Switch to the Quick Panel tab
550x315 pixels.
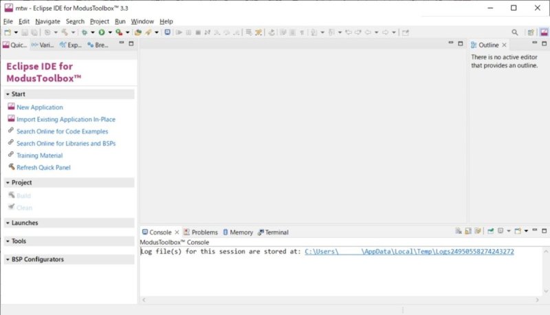[14, 45]
